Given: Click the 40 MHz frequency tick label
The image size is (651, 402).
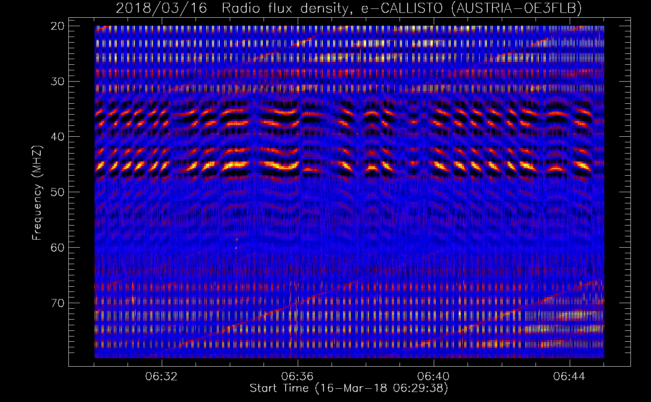Looking at the screenshot, I should point(58,137).
